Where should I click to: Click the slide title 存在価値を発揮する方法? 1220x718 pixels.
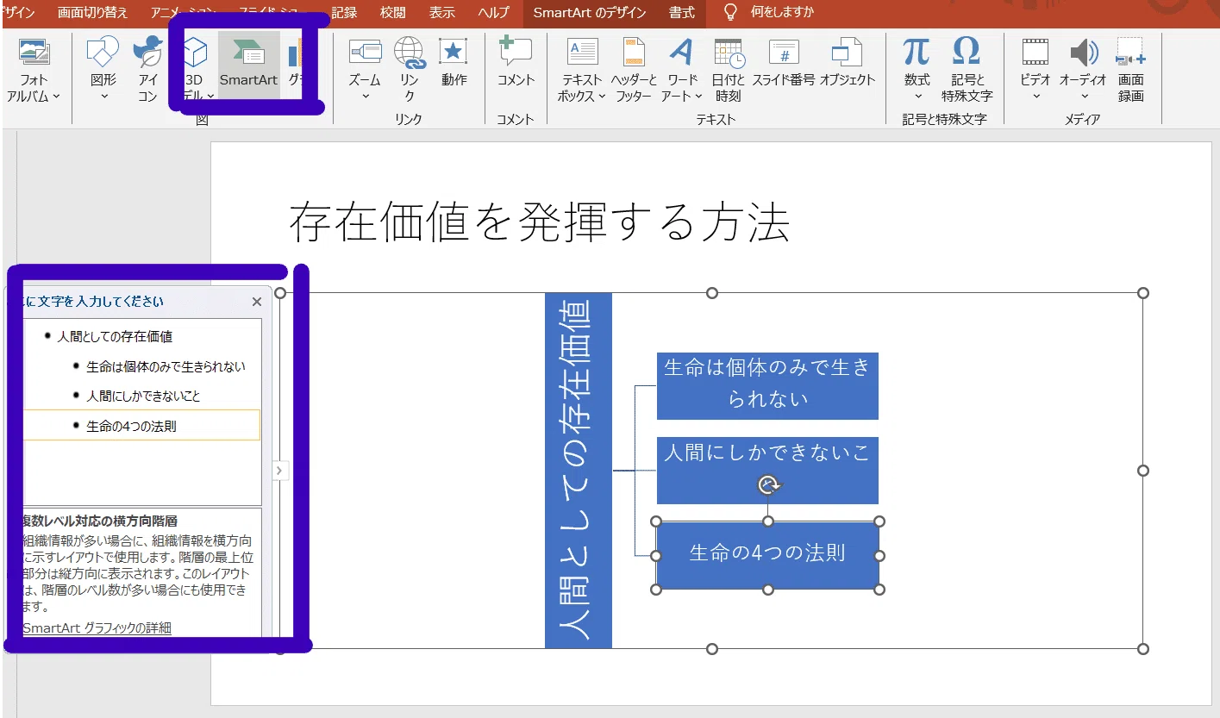[x=539, y=222]
